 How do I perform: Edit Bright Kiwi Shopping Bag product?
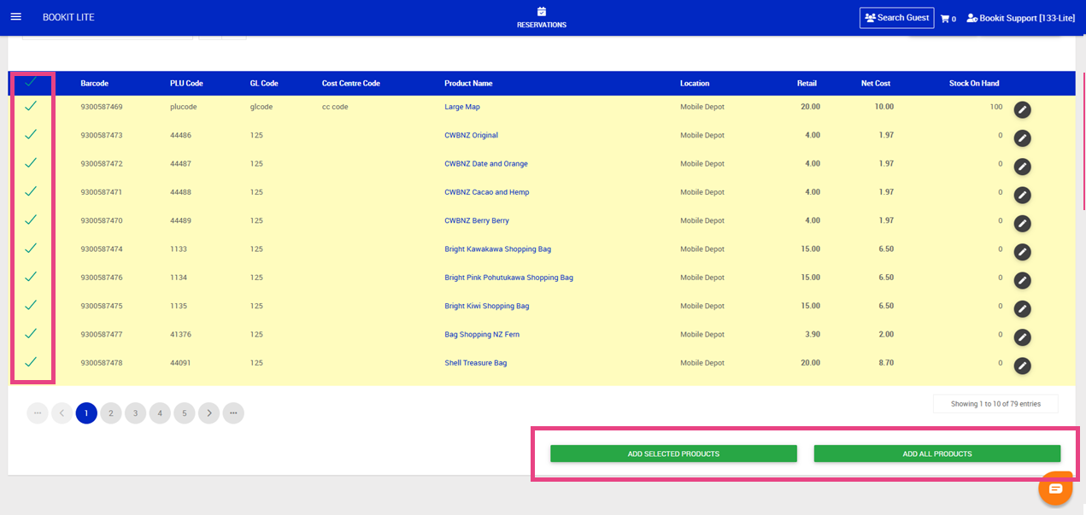coord(1022,309)
